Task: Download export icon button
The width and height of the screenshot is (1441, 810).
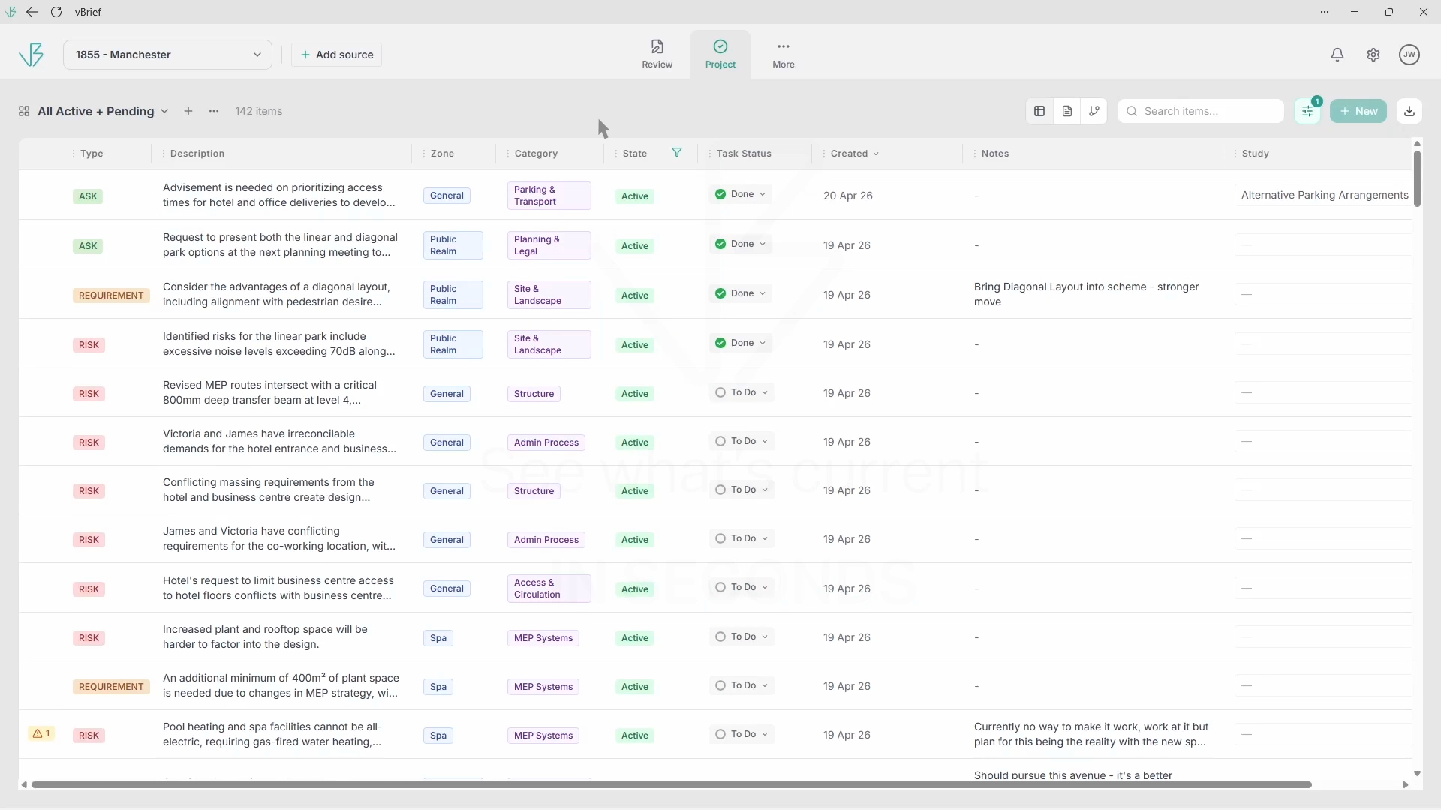Action: tap(1409, 111)
